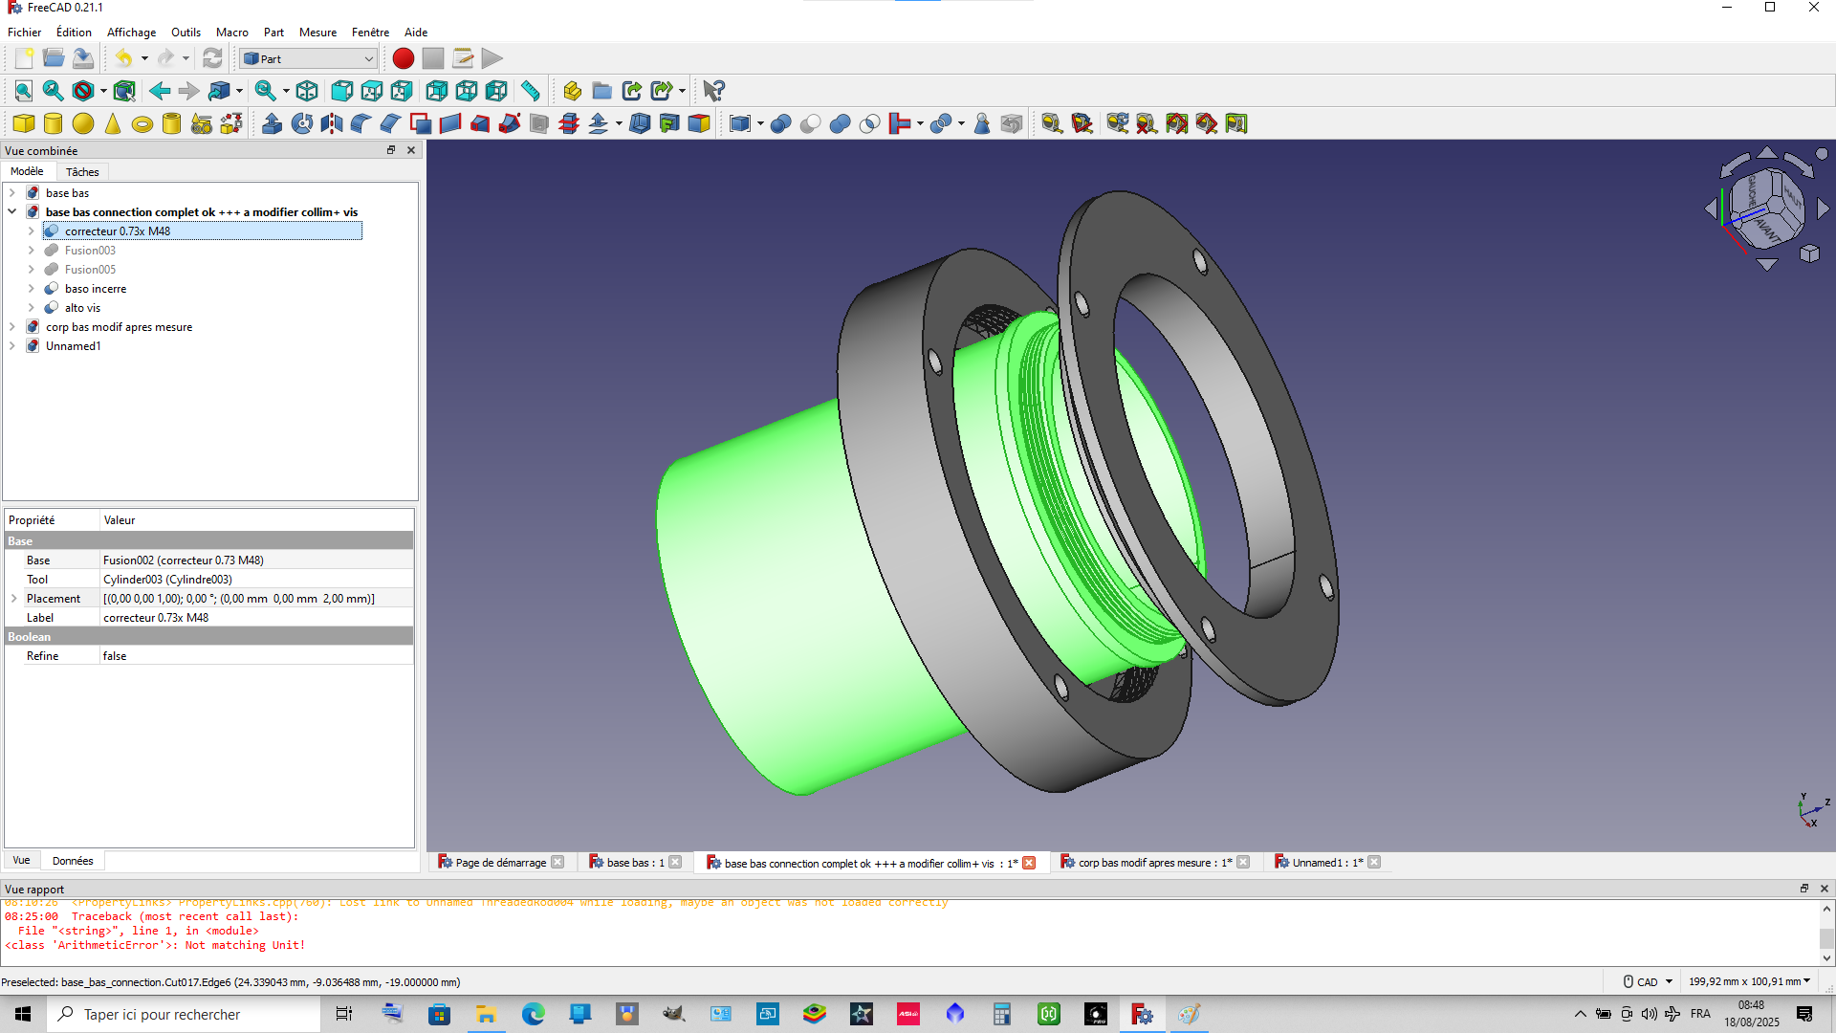Create a torus primitive
Viewport: 1836px width, 1033px height.
[142, 123]
